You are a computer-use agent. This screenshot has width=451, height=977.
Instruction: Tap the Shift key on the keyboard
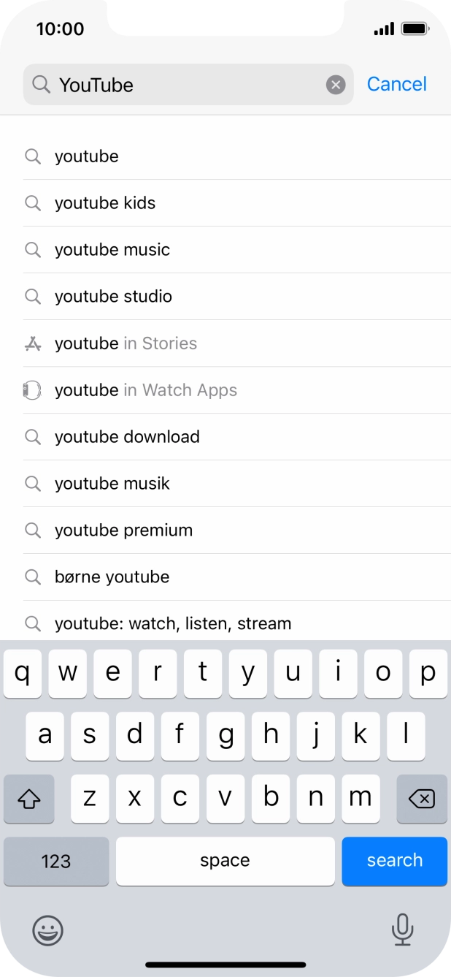pos(29,799)
